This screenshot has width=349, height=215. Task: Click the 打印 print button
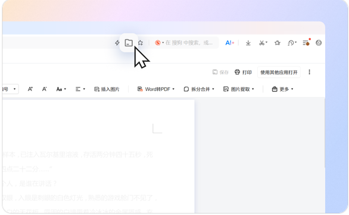[243, 72]
